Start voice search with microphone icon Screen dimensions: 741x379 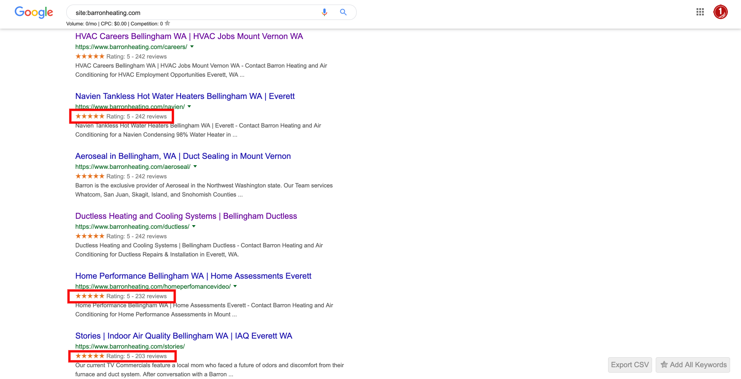click(x=324, y=12)
